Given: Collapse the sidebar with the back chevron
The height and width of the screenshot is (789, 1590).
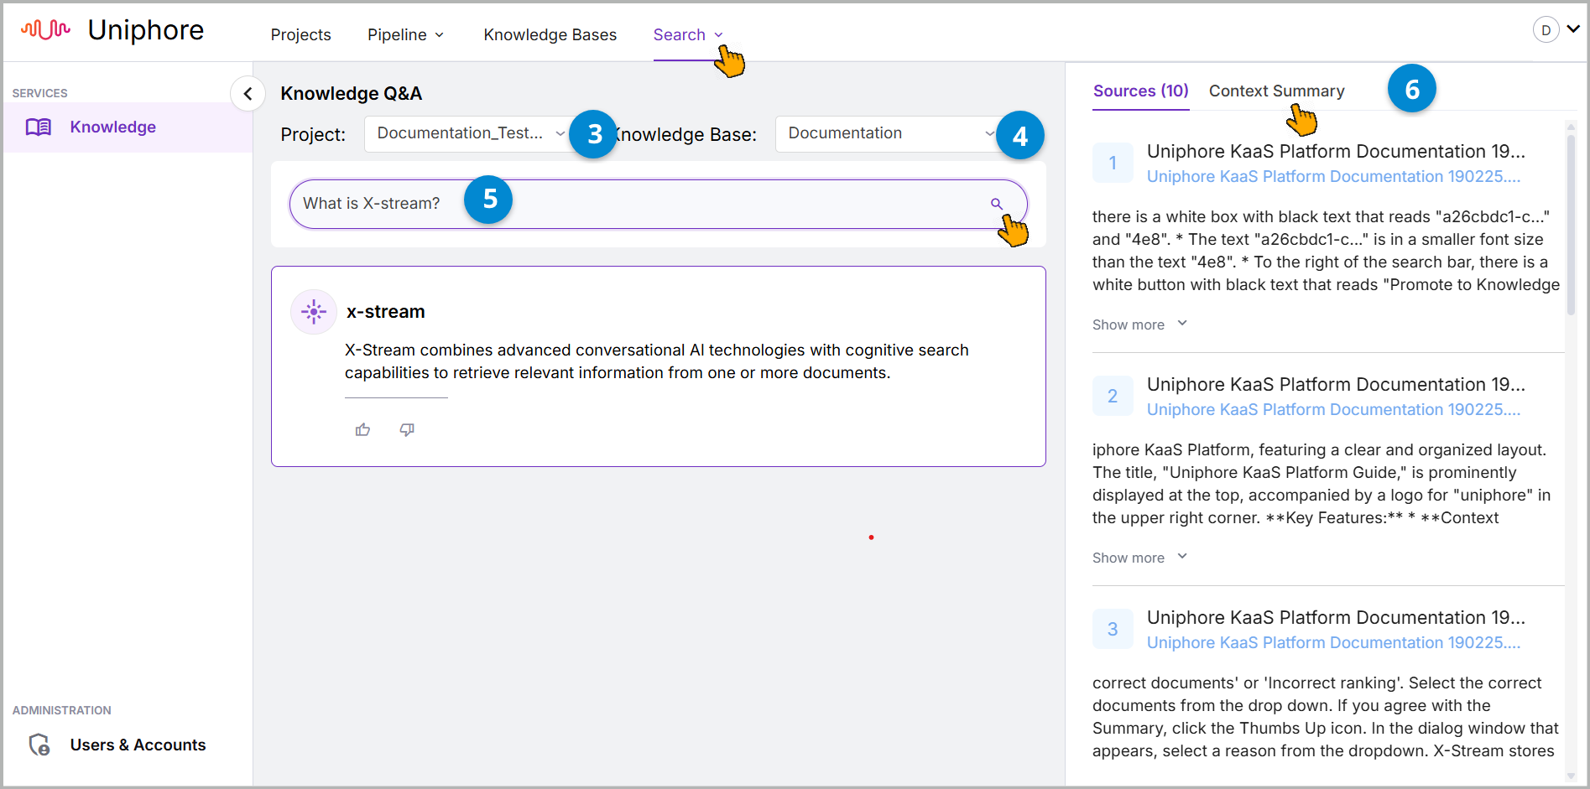Looking at the screenshot, I should pos(248,94).
